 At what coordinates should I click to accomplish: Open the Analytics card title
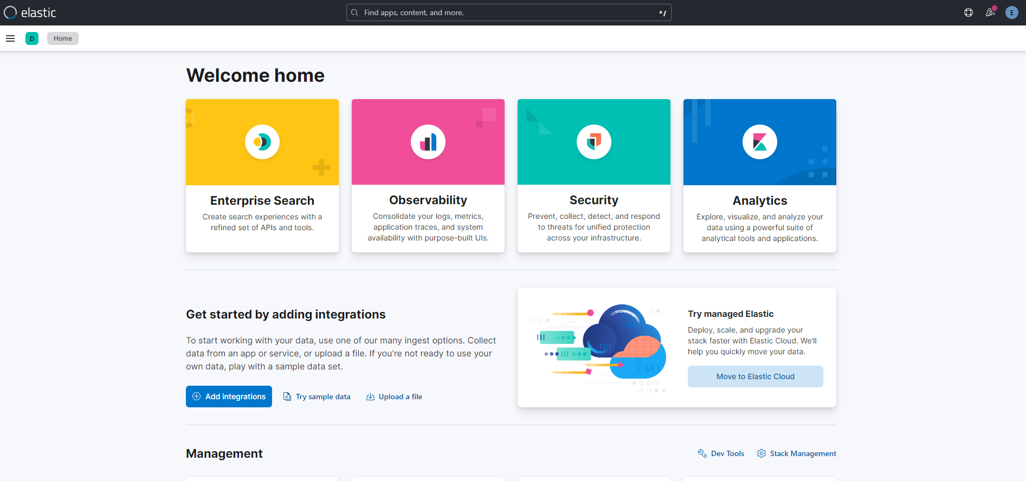(760, 200)
